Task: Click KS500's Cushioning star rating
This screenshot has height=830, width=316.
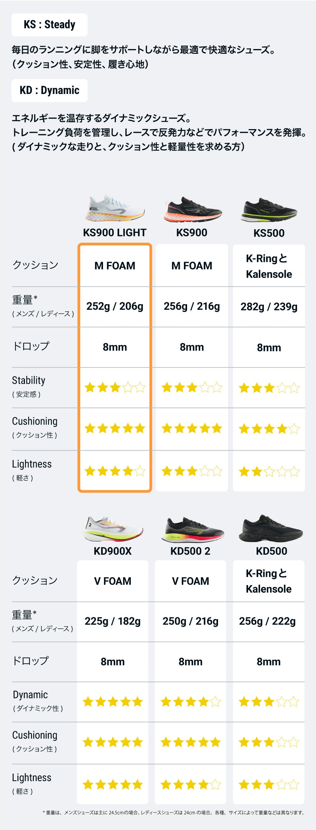Action: [269, 429]
